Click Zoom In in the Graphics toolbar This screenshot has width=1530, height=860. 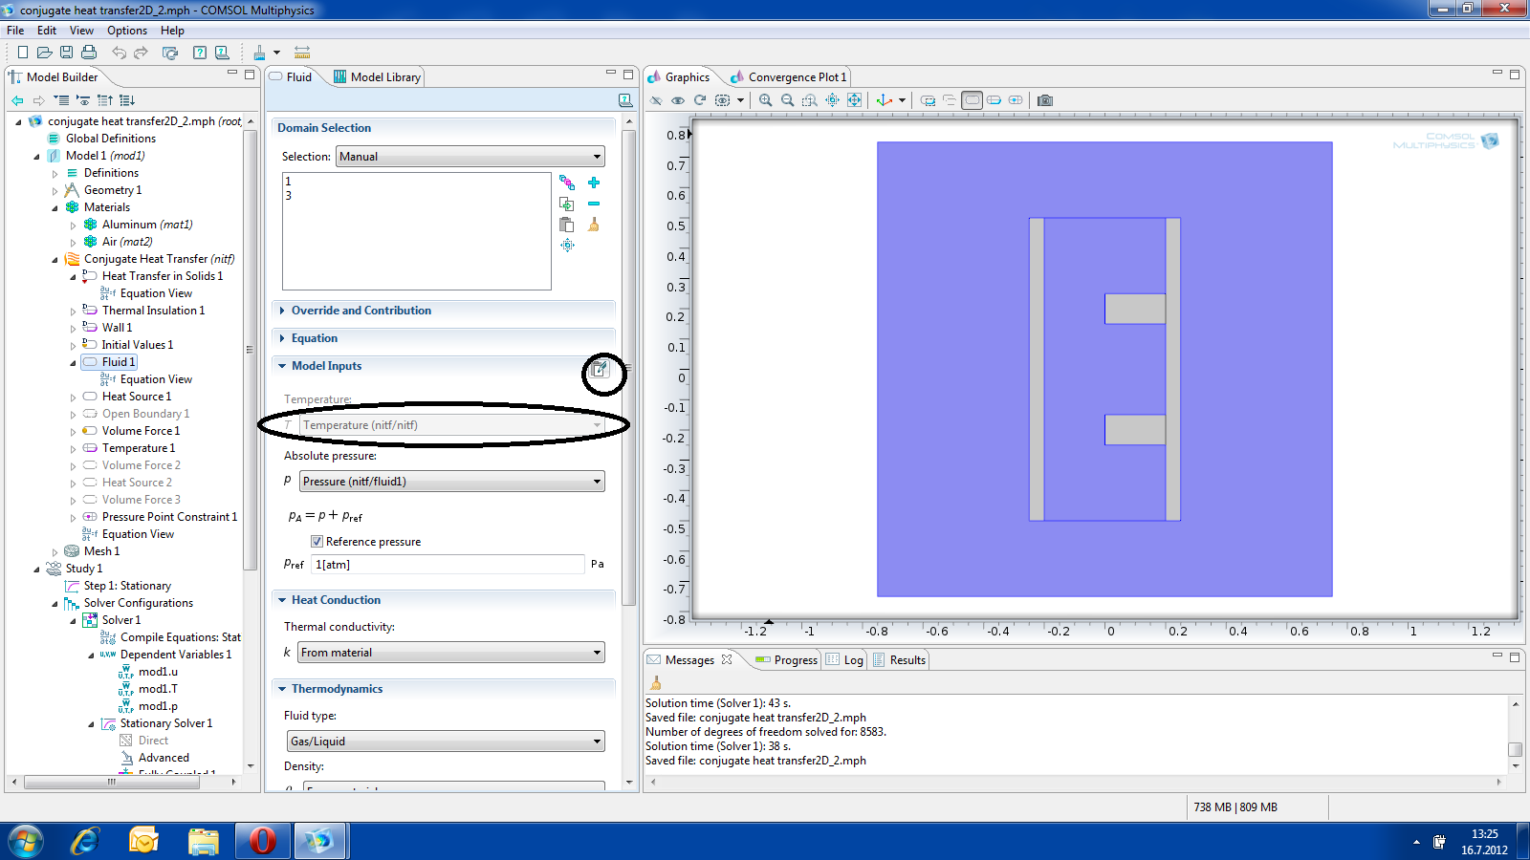point(766,100)
